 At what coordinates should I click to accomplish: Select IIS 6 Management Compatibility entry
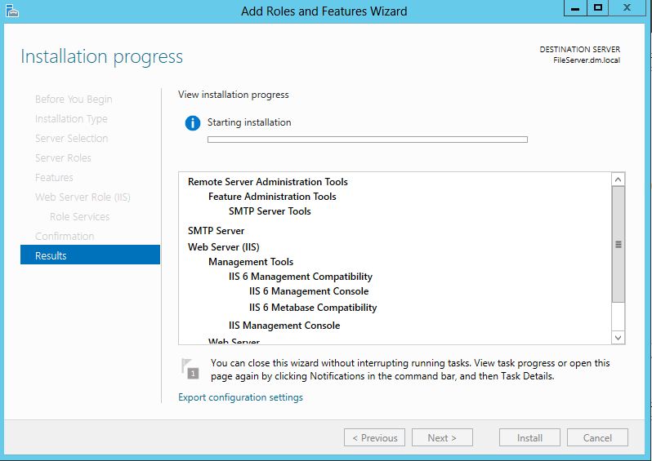click(x=300, y=277)
